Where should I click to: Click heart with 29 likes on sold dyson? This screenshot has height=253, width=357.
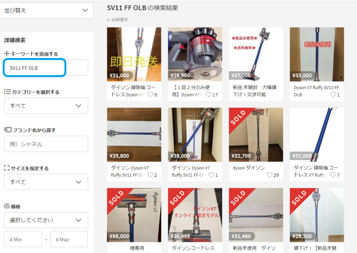coord(269,175)
